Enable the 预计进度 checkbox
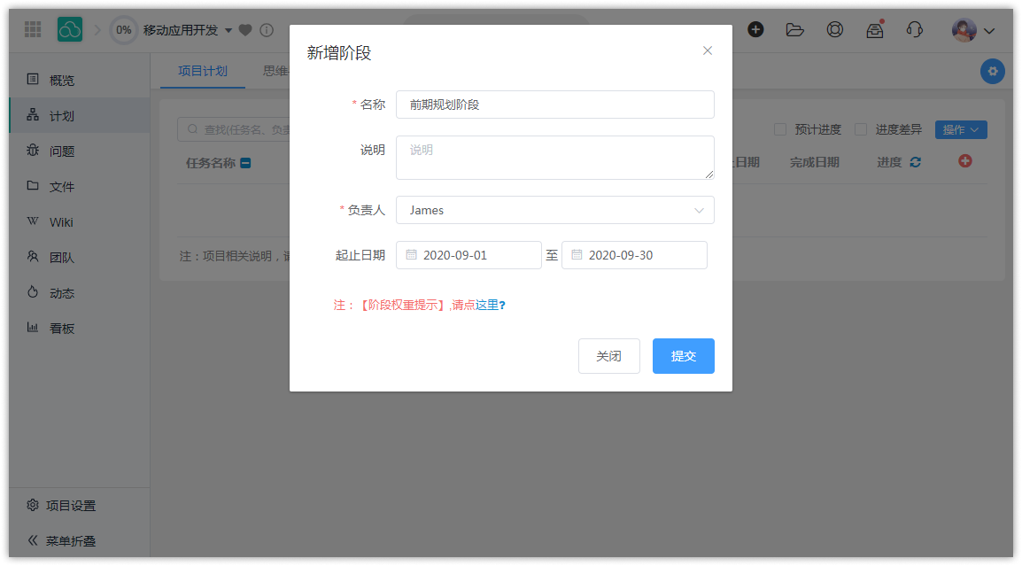This screenshot has height=566, width=1022. [780, 129]
